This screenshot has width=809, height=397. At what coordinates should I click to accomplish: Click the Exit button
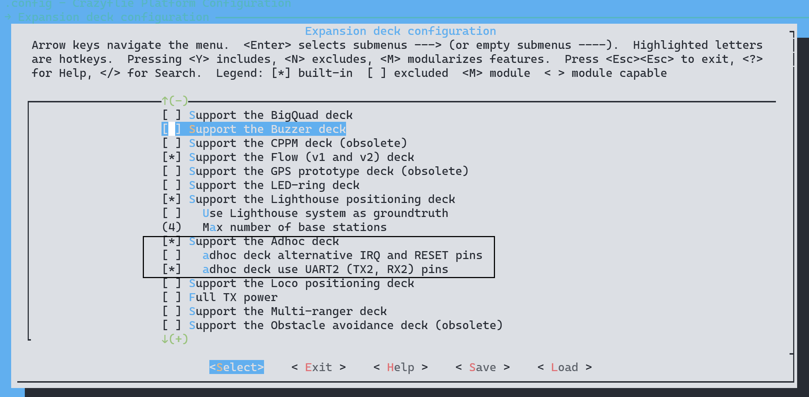[319, 367]
